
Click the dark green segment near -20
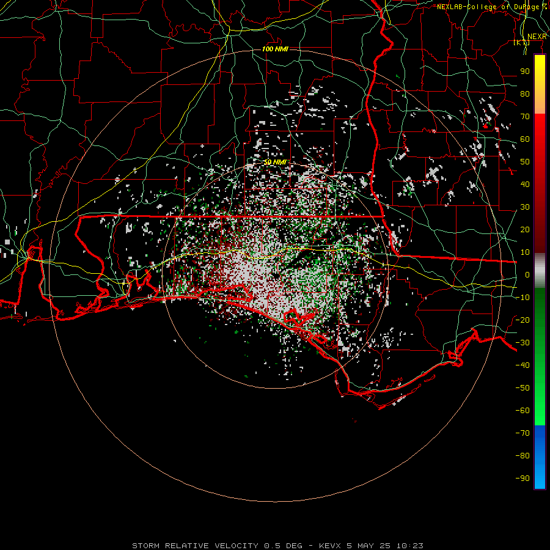tap(540, 319)
